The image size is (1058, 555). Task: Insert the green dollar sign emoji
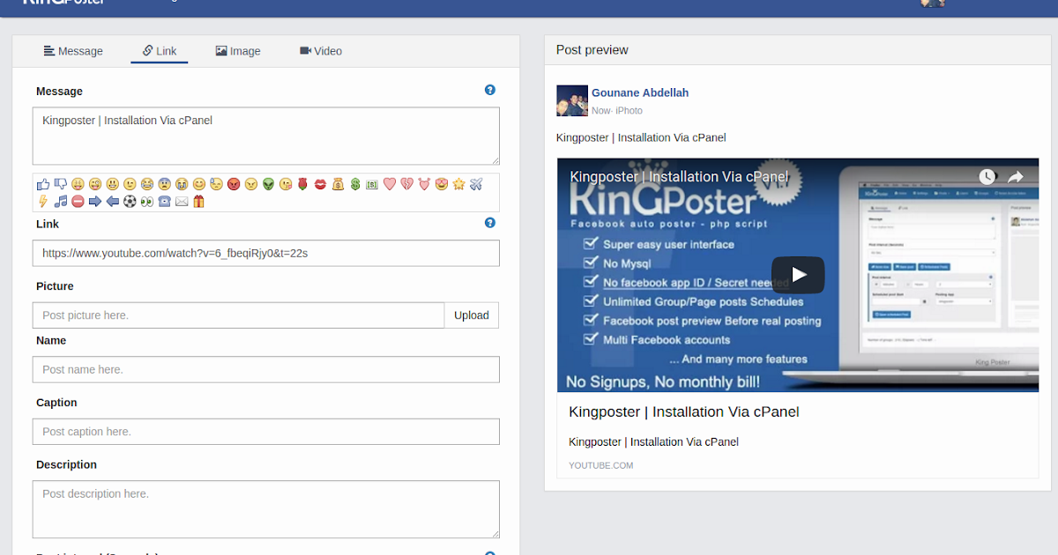point(355,184)
